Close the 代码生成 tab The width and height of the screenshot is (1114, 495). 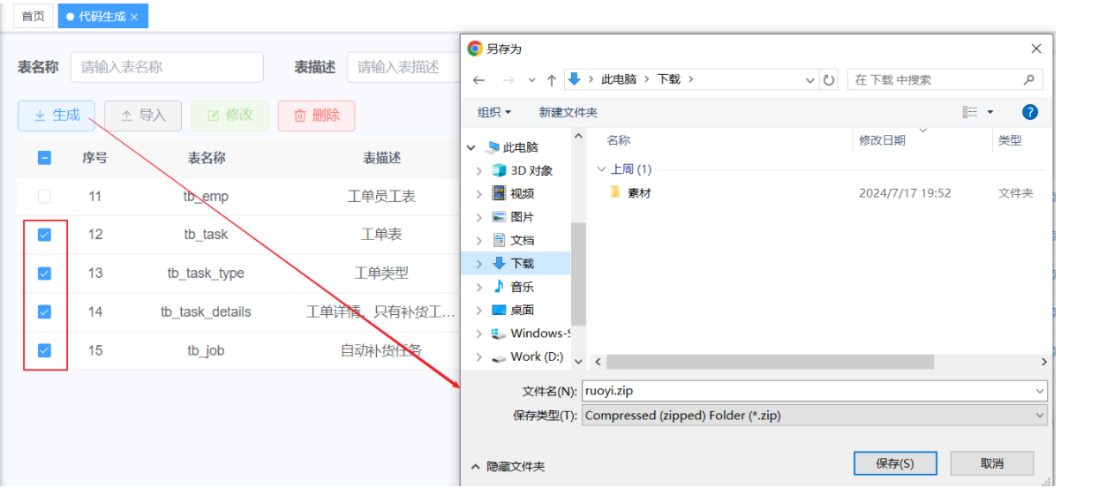134,17
